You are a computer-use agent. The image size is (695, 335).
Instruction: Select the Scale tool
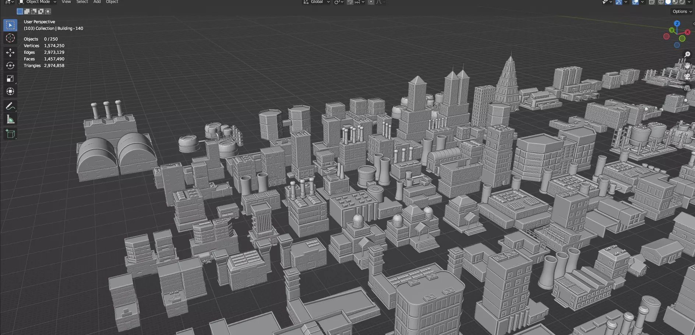coord(10,78)
